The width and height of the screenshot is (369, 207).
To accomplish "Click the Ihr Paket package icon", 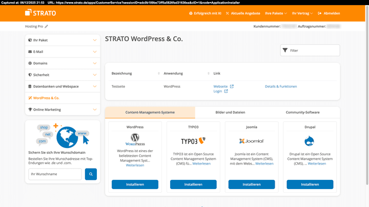I will [x=30, y=40].
